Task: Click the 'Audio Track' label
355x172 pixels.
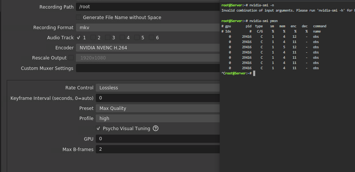Action: (60, 37)
